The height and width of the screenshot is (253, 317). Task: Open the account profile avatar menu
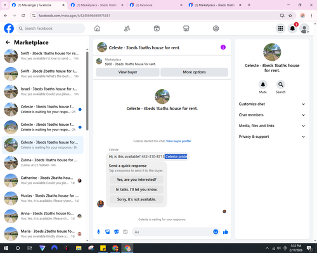304,28
